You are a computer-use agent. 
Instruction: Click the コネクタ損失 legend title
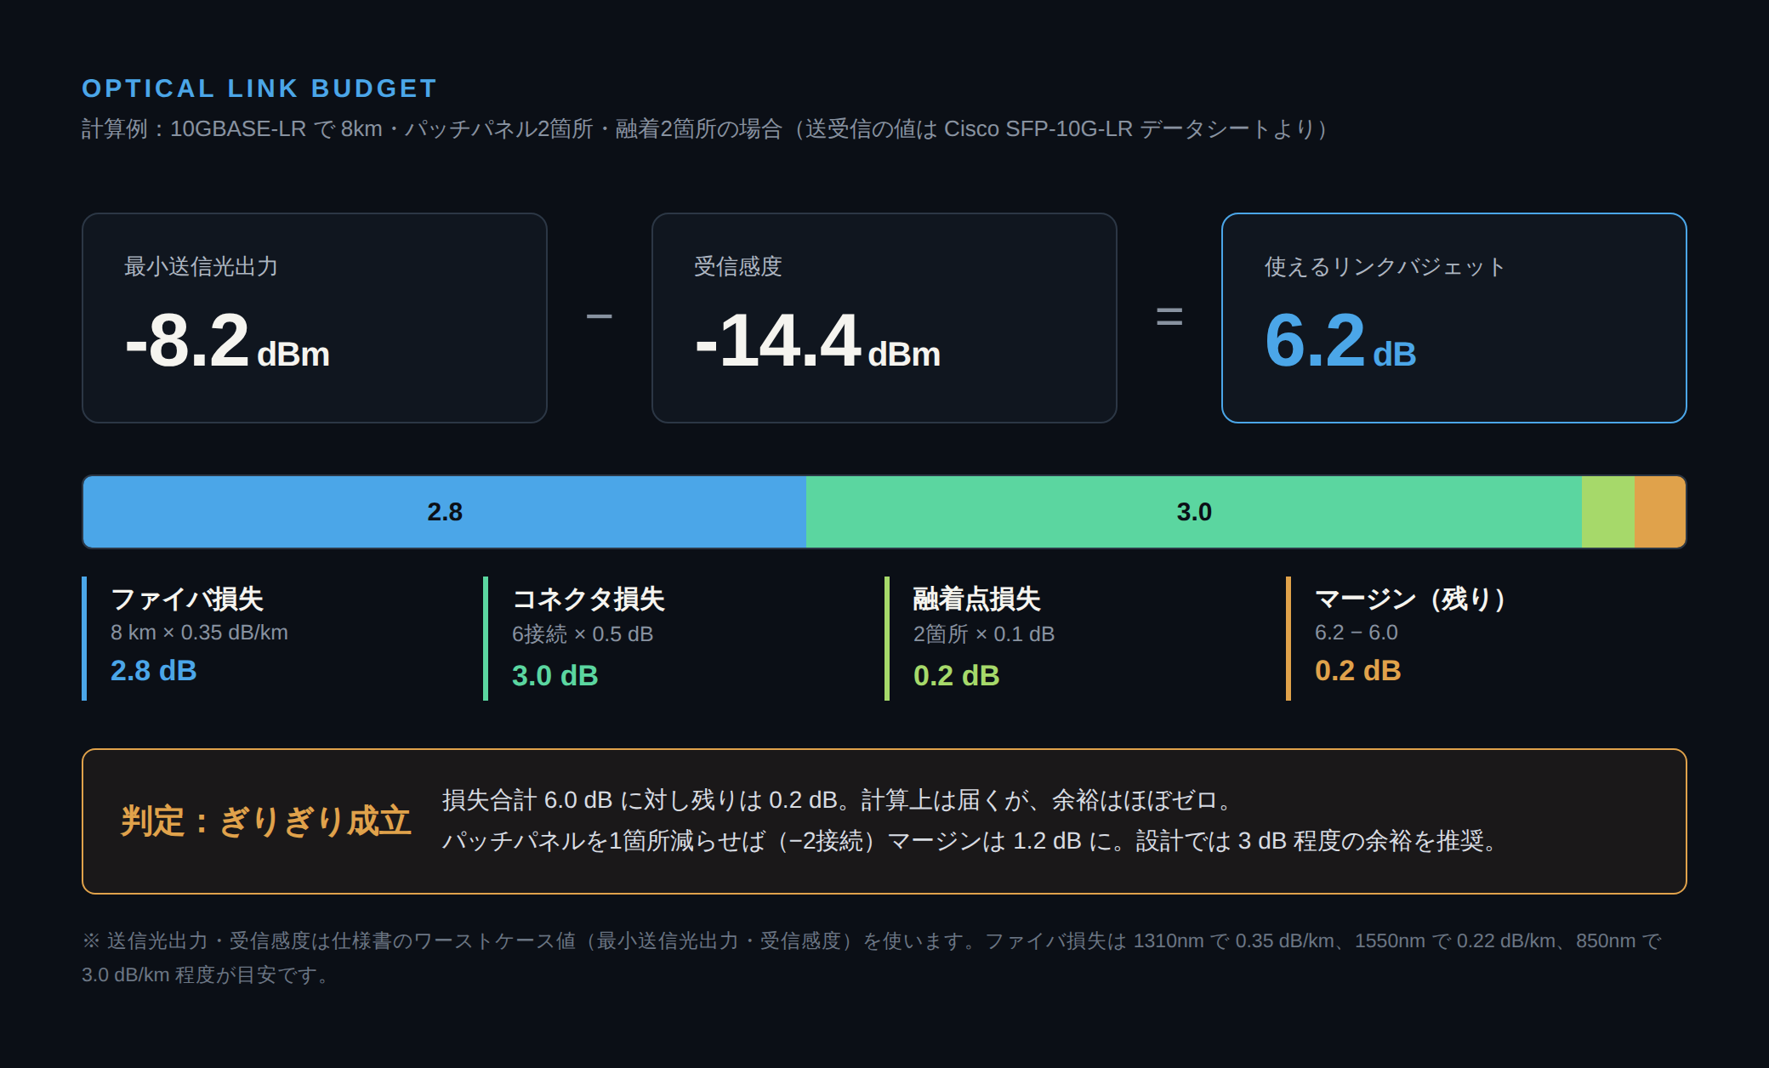coord(589,599)
